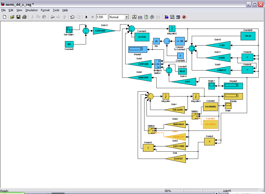Open the Simulation menu

[31, 10]
